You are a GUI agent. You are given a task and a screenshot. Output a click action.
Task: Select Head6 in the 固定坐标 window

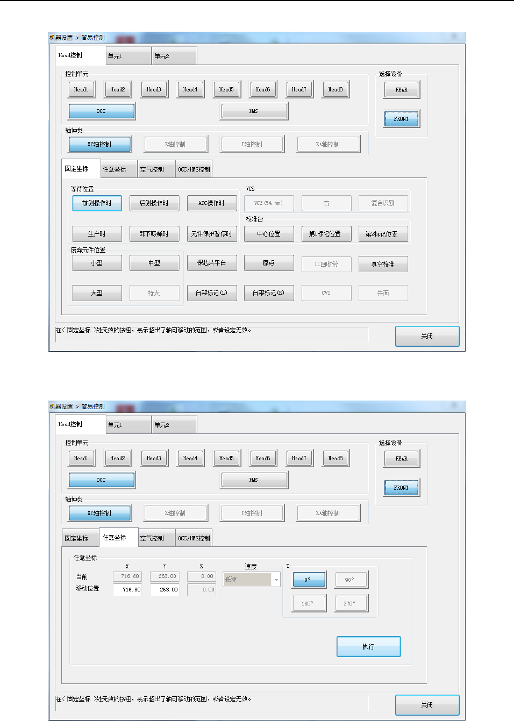click(263, 89)
